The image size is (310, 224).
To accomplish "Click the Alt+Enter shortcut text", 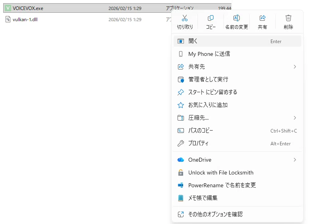I will tap(280, 144).
